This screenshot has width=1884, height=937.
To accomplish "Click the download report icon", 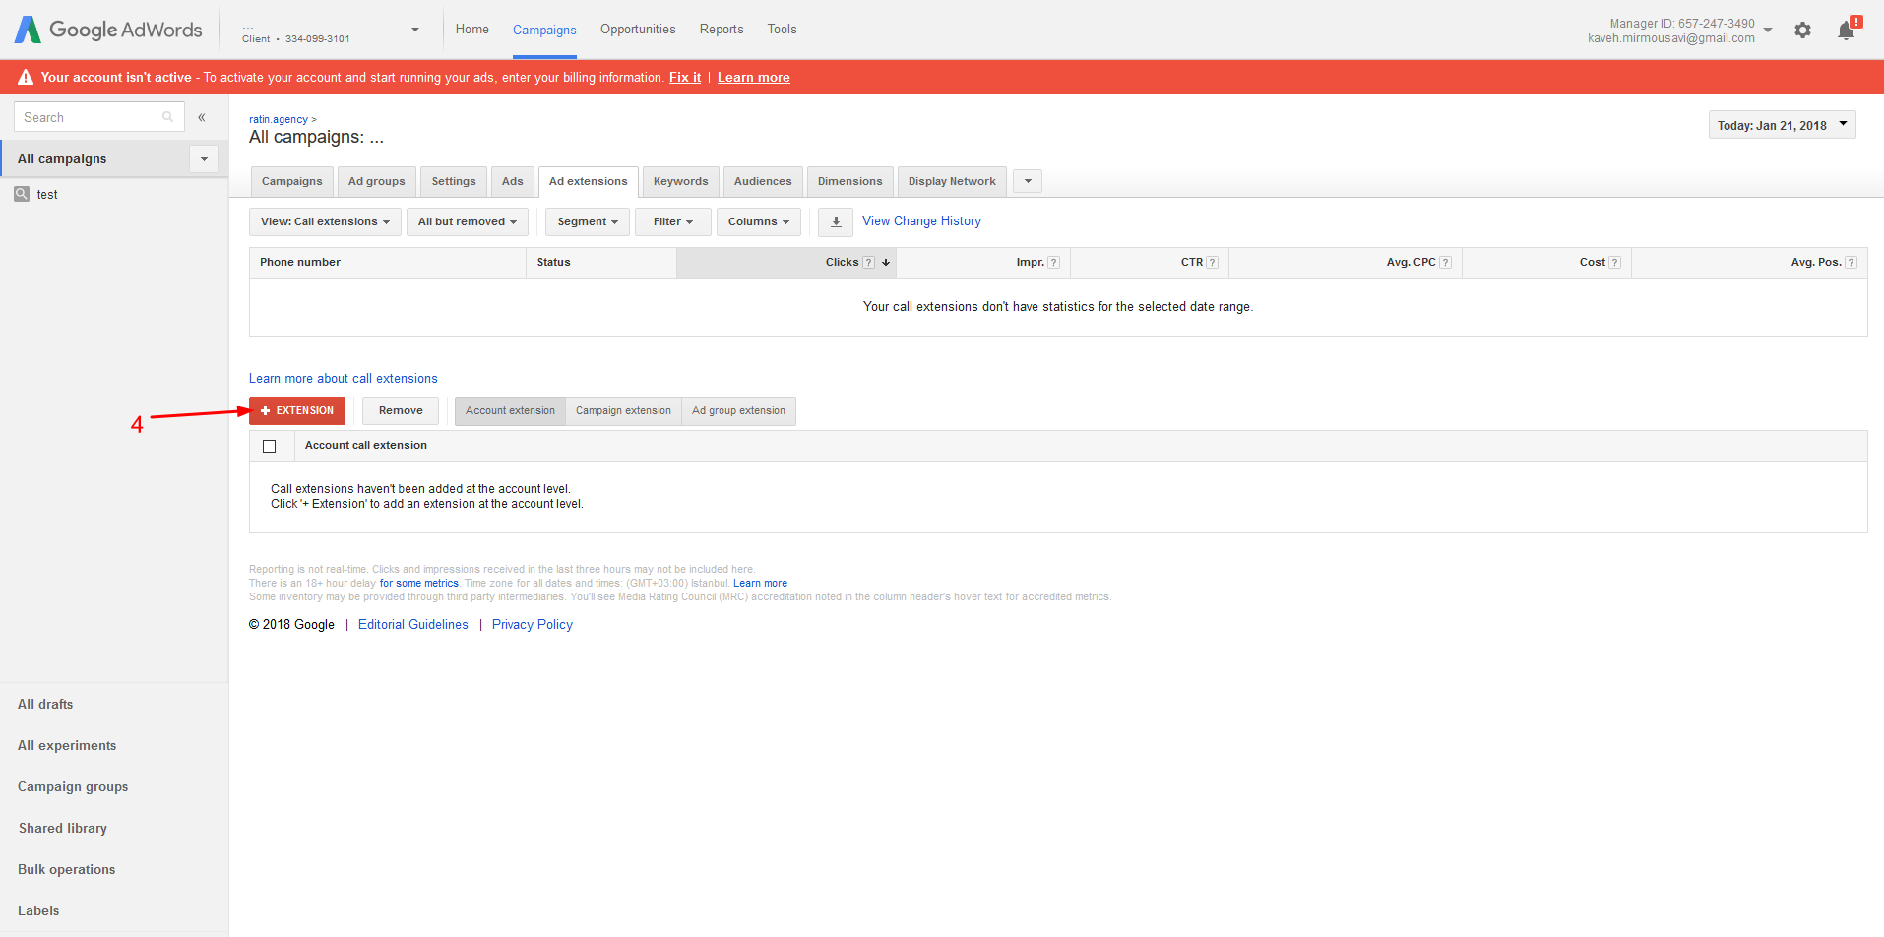I will pyautogui.click(x=836, y=221).
